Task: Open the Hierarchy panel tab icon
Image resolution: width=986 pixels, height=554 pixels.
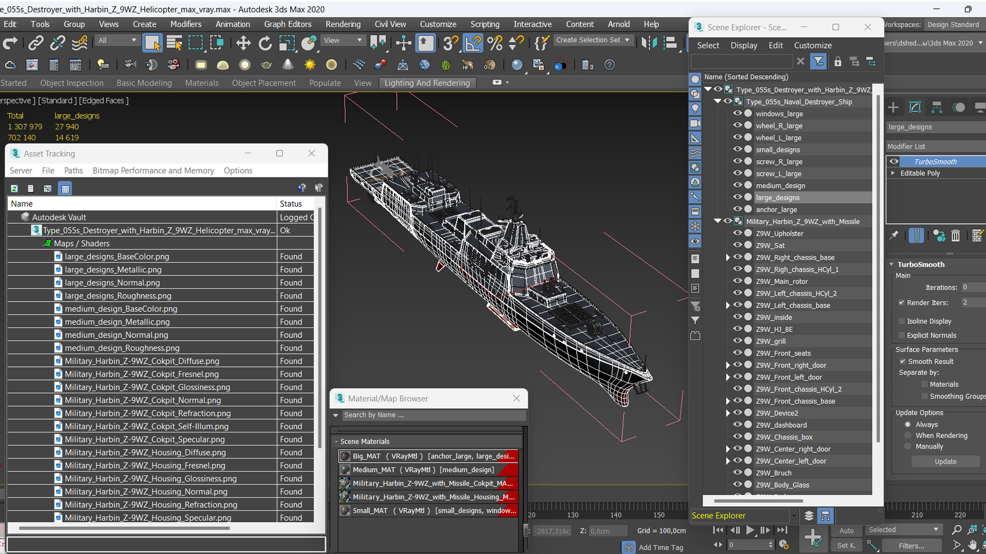Action: pos(937,107)
